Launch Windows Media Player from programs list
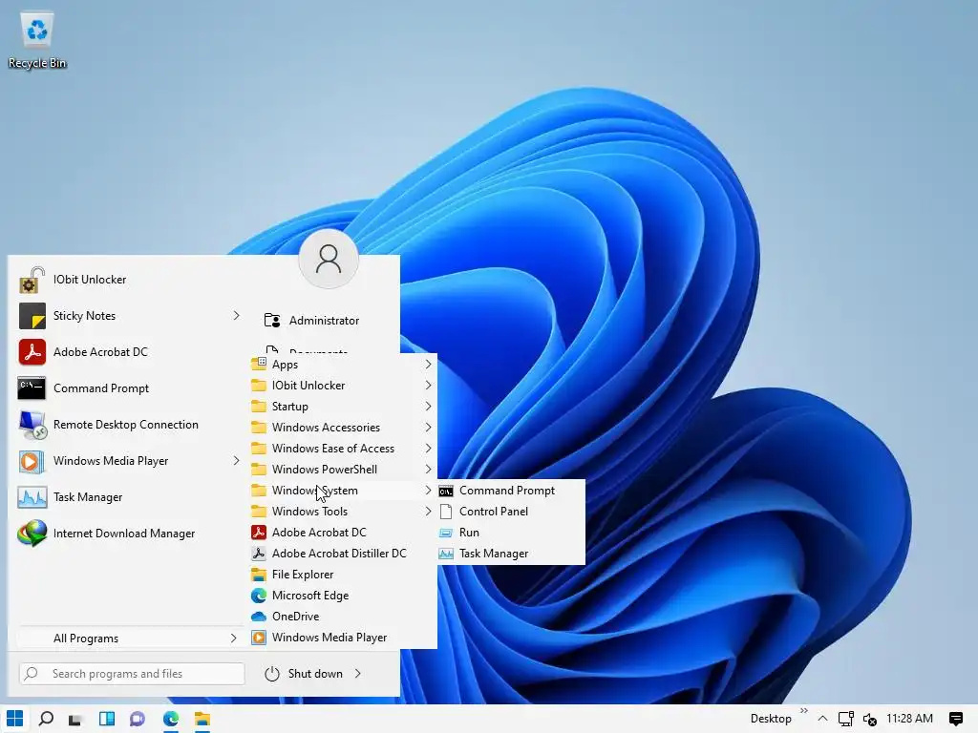 coord(342,637)
